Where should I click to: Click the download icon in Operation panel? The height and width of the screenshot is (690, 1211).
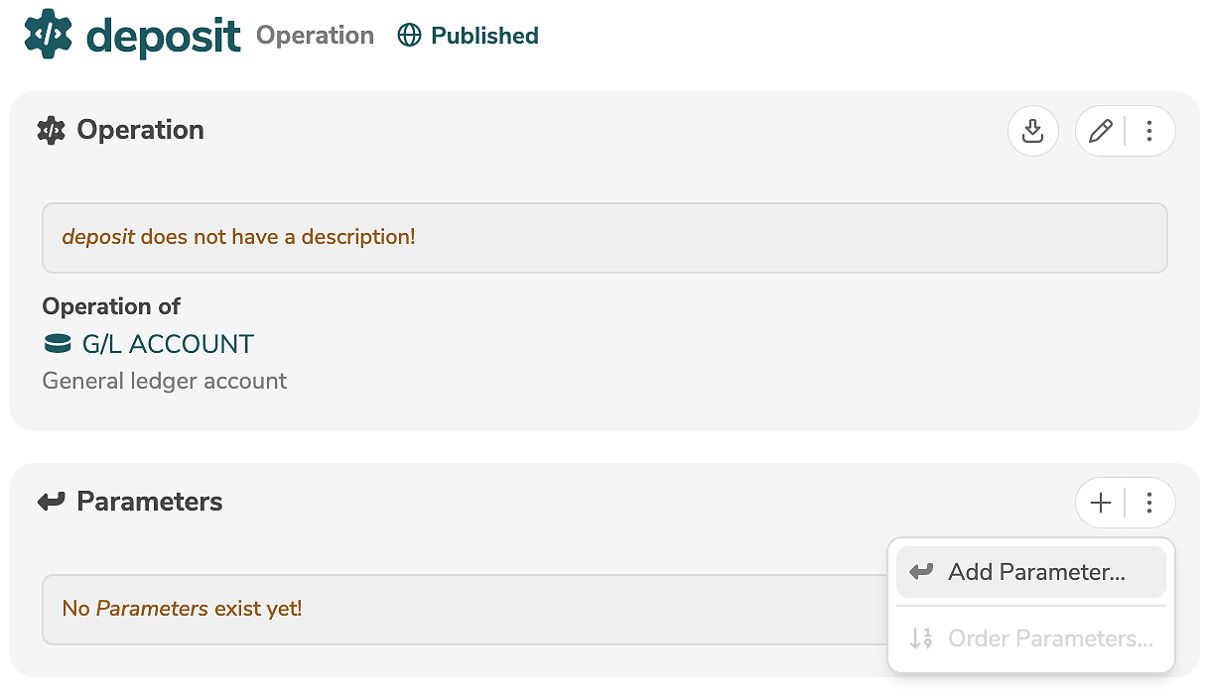coord(1032,131)
